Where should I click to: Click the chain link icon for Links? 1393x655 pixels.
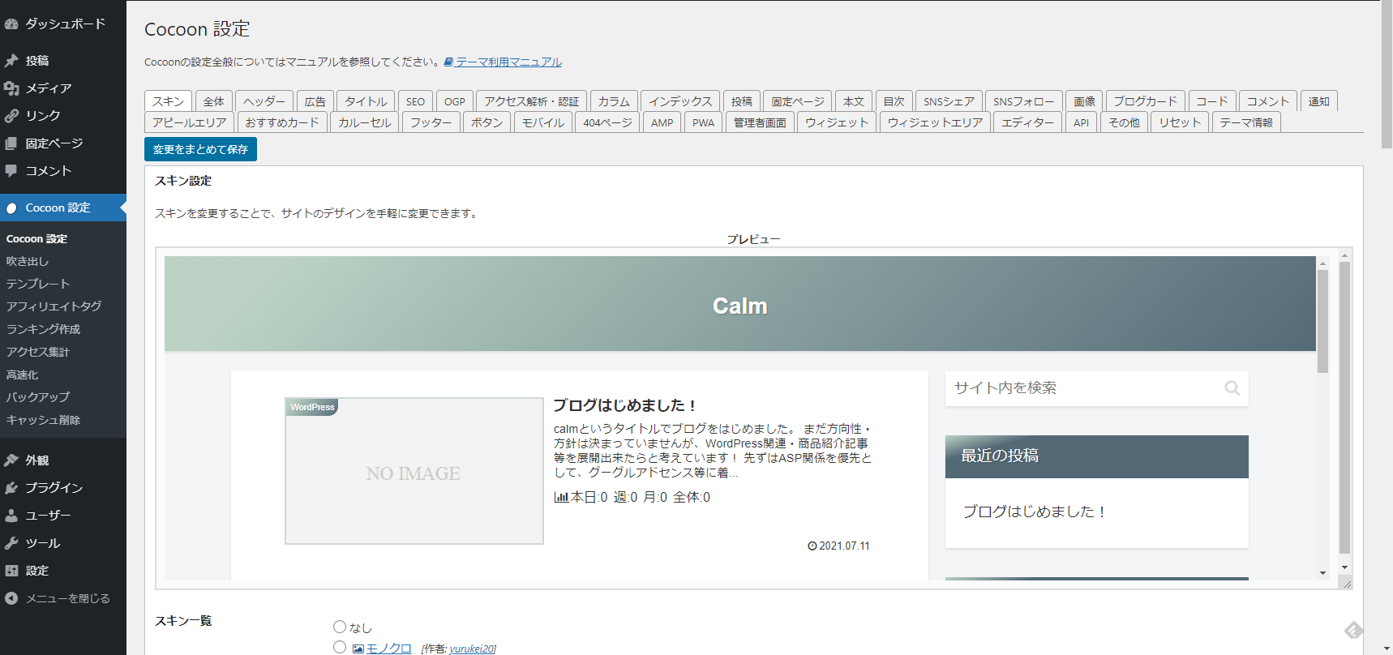point(11,116)
